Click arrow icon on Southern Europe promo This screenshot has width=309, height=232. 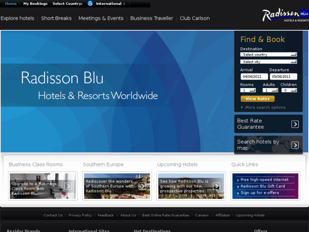tap(142, 186)
